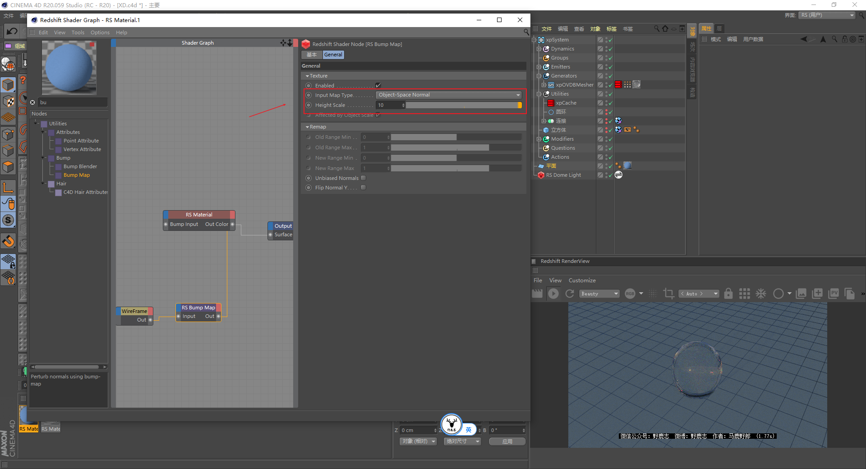This screenshot has width=866, height=469.
Task: Start IPR with the play icon in RenderView
Action: [553, 294]
